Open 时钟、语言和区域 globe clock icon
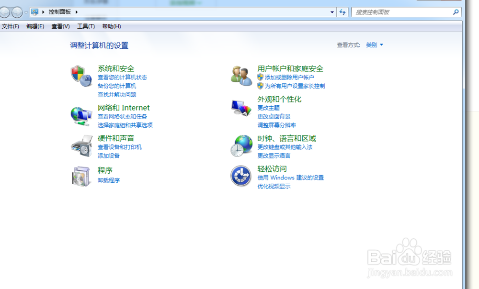The image size is (479, 289). 241,146
